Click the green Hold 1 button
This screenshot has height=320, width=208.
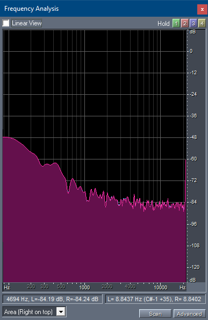(176, 23)
